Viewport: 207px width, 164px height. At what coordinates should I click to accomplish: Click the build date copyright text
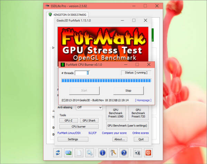95,100
